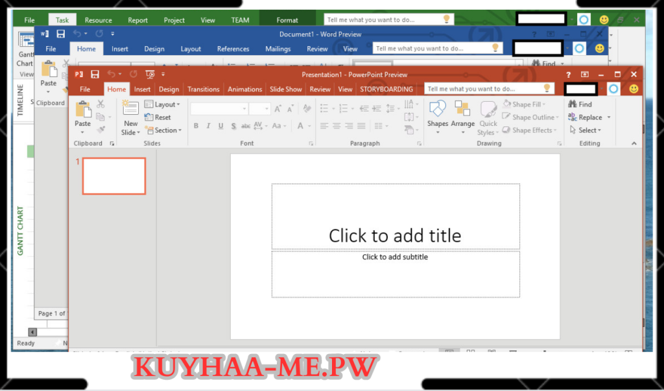Open the Font dialog launcher in PowerPoint
This screenshot has width=664, height=391.
tap(311, 143)
